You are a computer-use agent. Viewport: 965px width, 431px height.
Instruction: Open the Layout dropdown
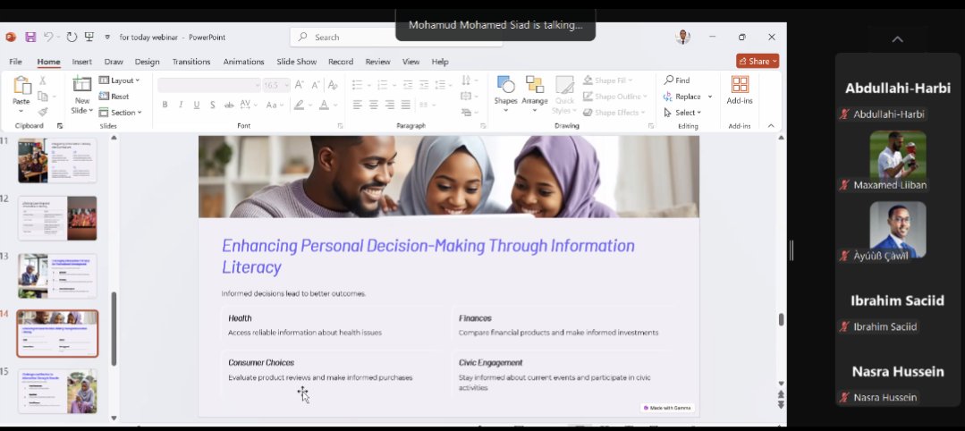tap(119, 80)
